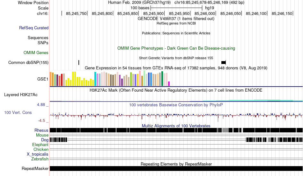The image size is (303, 176).
Task: Click the cyan GTEx expression bar
Action: tap(95, 79)
